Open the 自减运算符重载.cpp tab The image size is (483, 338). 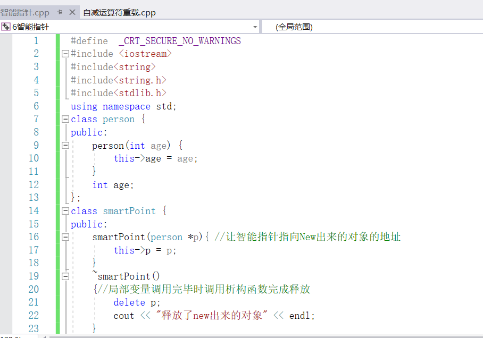click(x=119, y=13)
